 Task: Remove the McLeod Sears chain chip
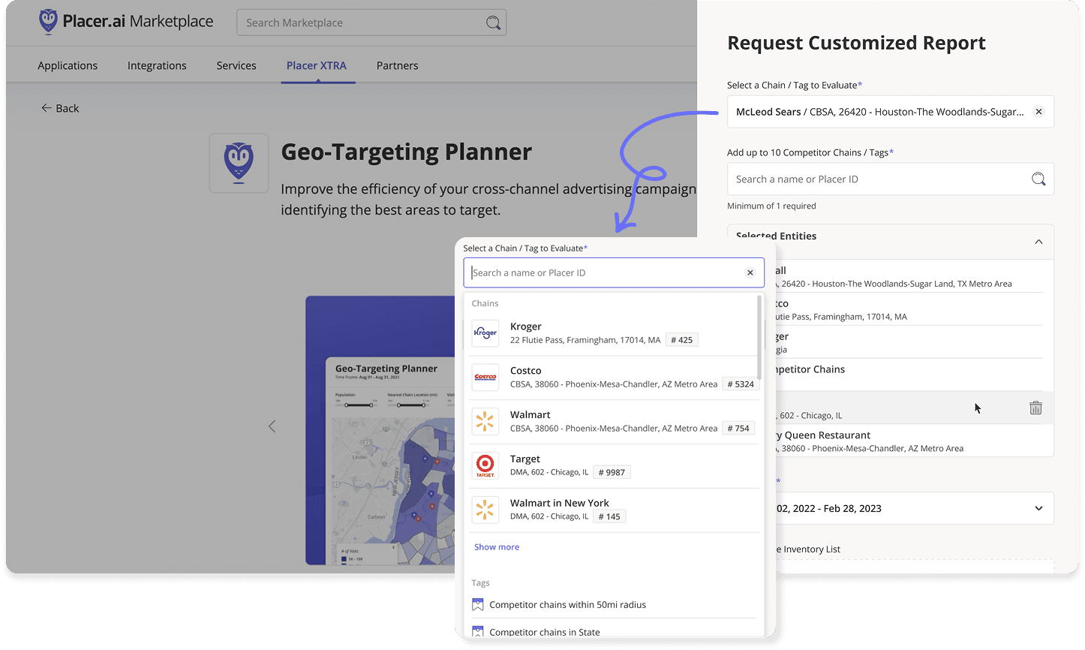[x=1038, y=111]
